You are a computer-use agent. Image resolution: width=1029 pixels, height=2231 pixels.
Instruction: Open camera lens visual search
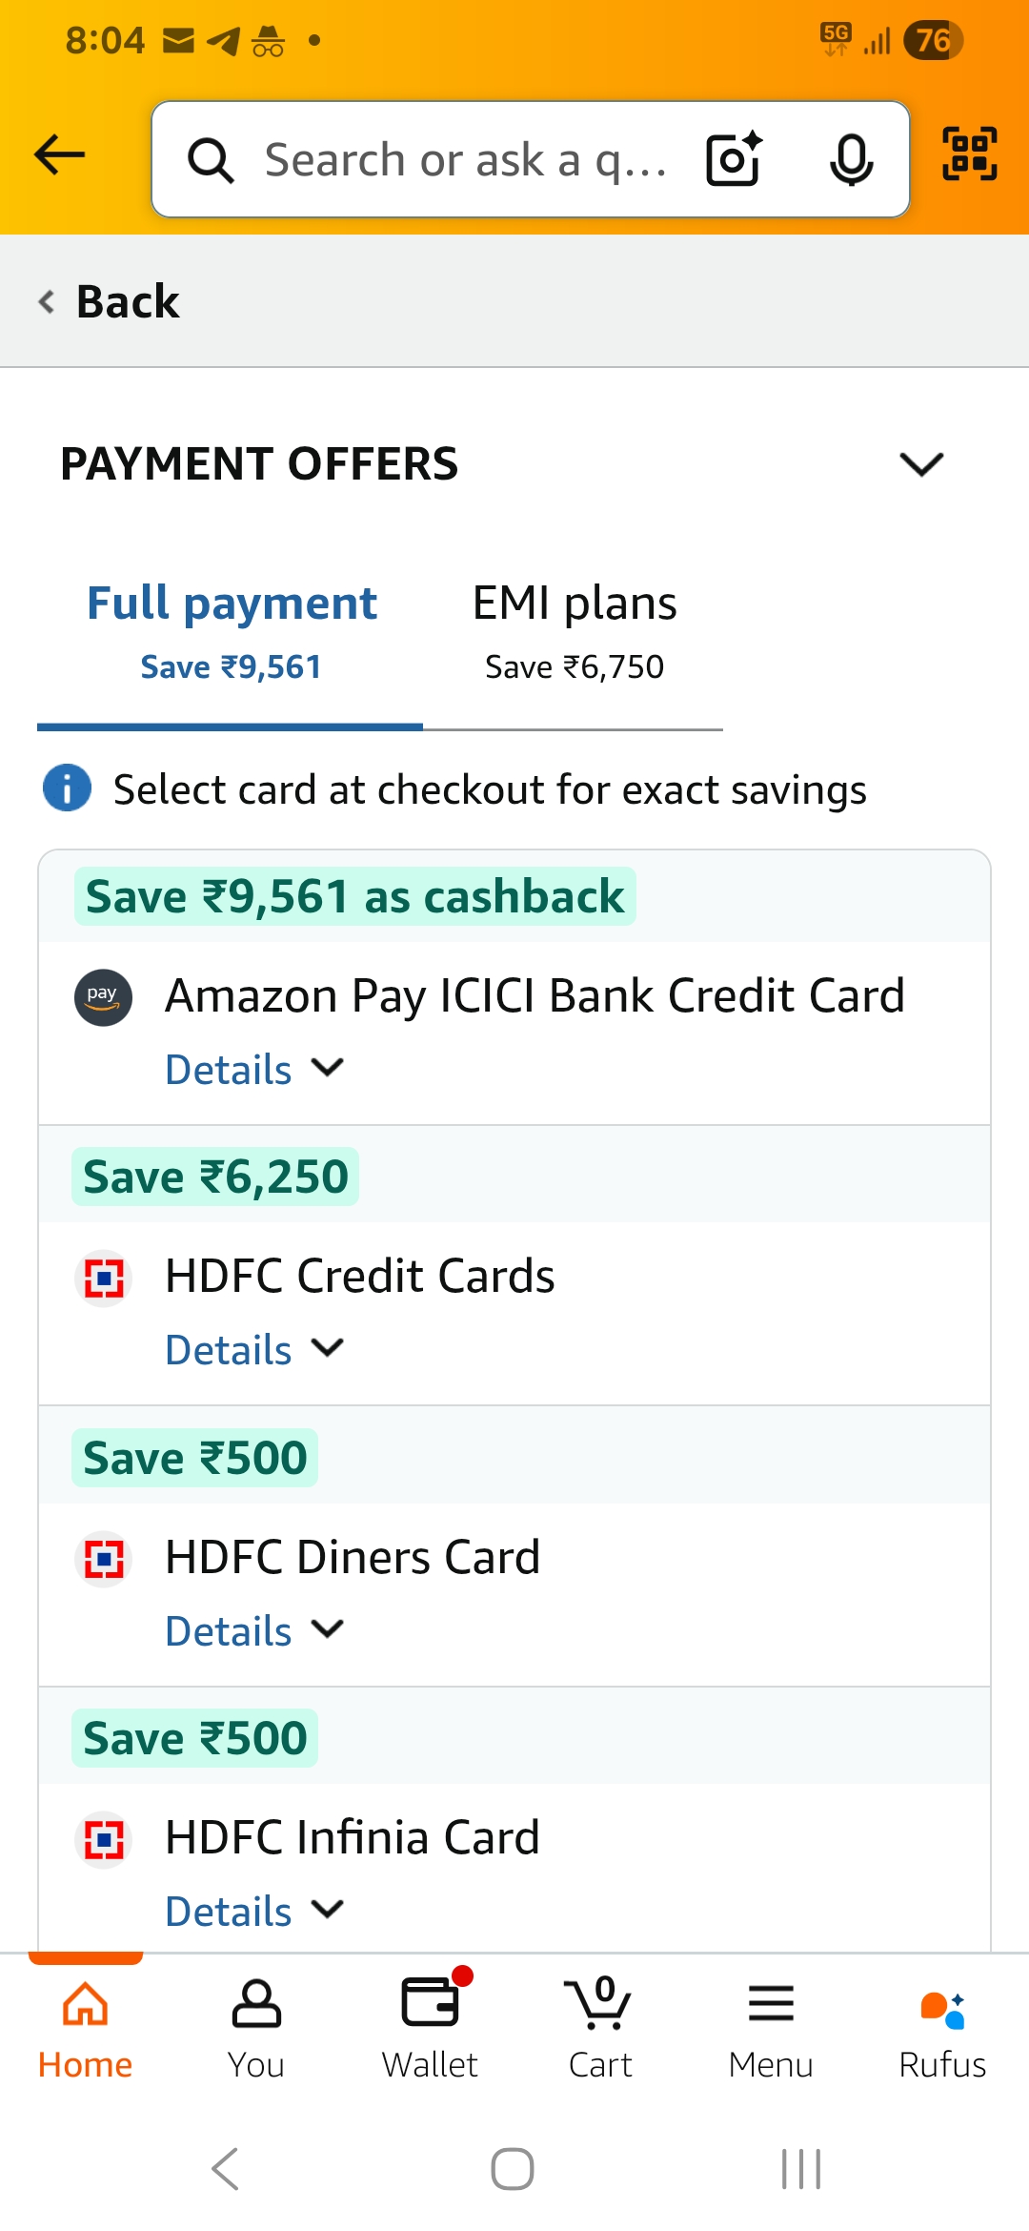(x=734, y=158)
